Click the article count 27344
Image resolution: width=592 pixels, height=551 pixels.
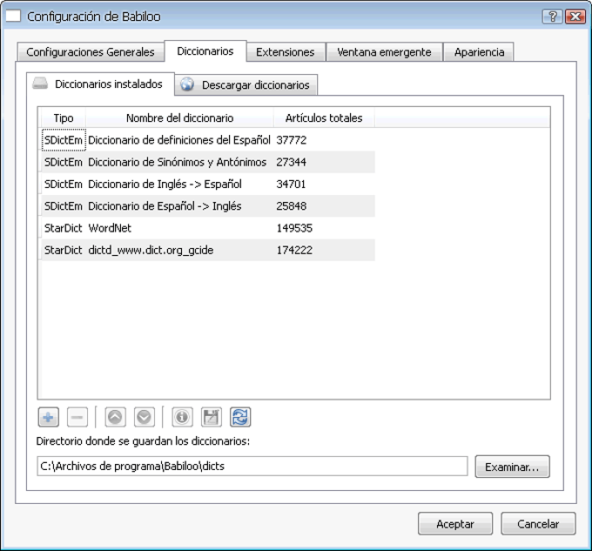pos(292,162)
